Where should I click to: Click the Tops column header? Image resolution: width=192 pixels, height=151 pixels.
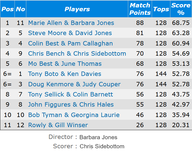pos(161,9)
